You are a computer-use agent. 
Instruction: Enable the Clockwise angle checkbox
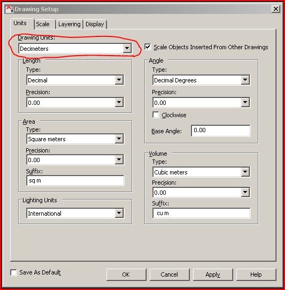pos(156,115)
